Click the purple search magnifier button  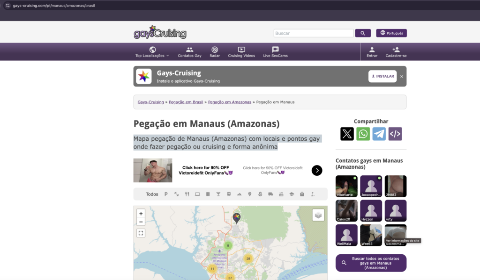[363, 33]
